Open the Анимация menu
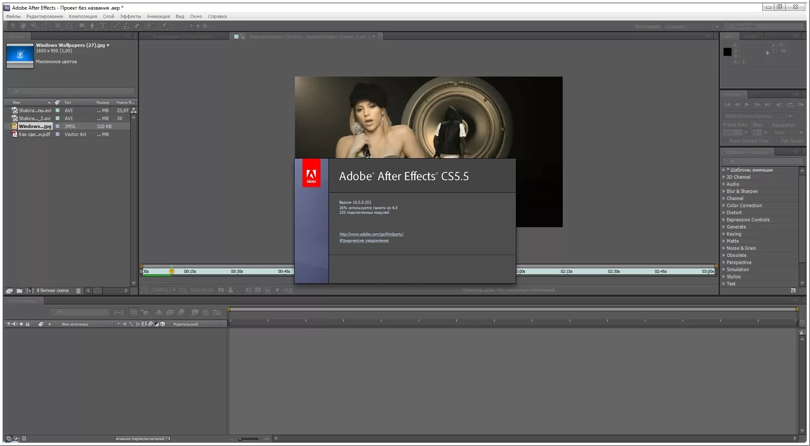Image resolution: width=810 pixels, height=446 pixels. 158,16
